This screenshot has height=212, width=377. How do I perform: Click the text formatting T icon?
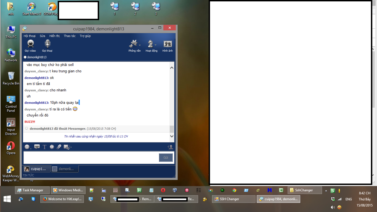pos(44,147)
